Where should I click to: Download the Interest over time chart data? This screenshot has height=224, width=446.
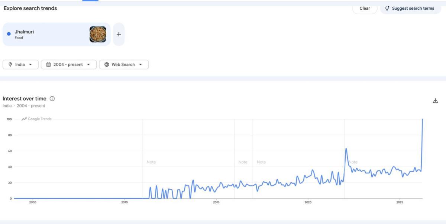436,101
